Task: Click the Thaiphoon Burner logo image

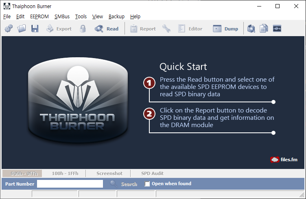Action: [78, 100]
